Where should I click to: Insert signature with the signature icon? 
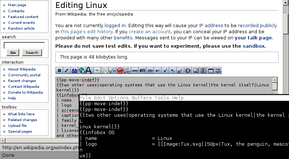pos(127,70)
